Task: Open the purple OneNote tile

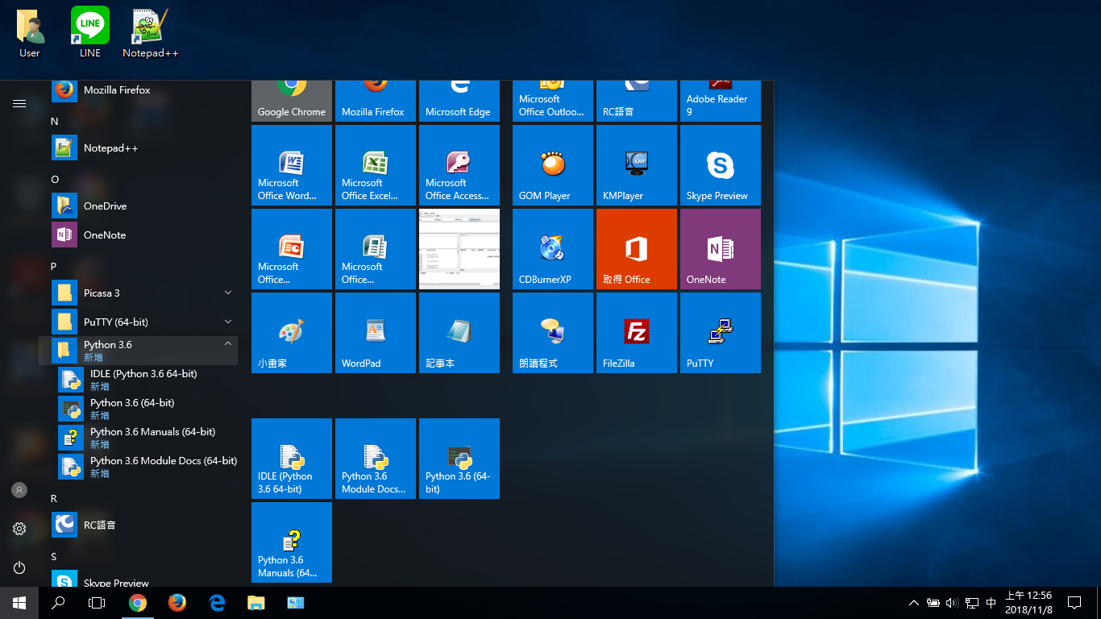Action: 721,249
